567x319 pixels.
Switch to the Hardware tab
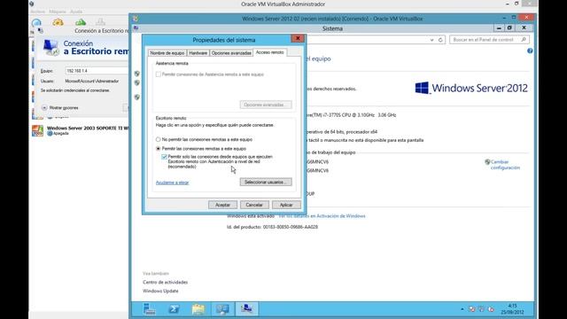tap(198, 53)
